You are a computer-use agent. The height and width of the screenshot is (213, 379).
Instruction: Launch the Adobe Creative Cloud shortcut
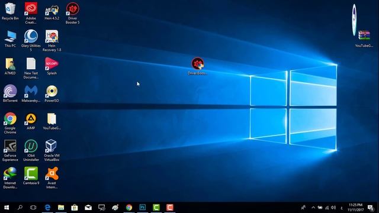[31, 13]
